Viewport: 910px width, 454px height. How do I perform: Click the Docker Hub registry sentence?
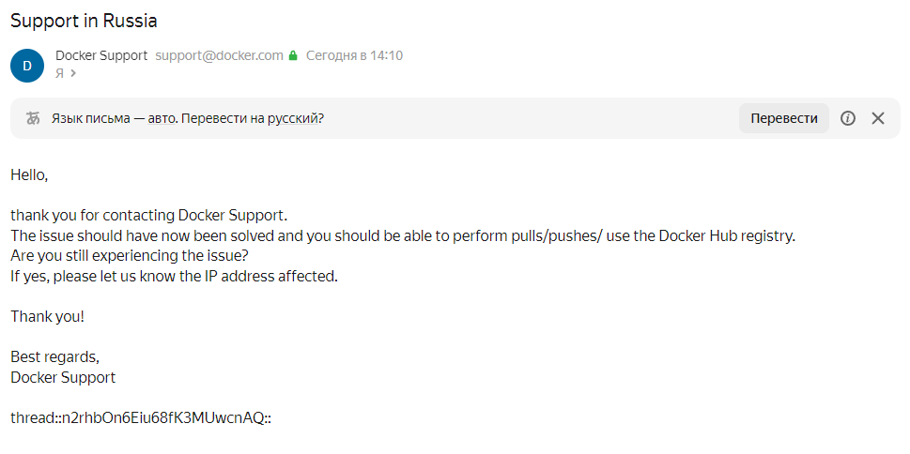pyautogui.click(x=403, y=235)
